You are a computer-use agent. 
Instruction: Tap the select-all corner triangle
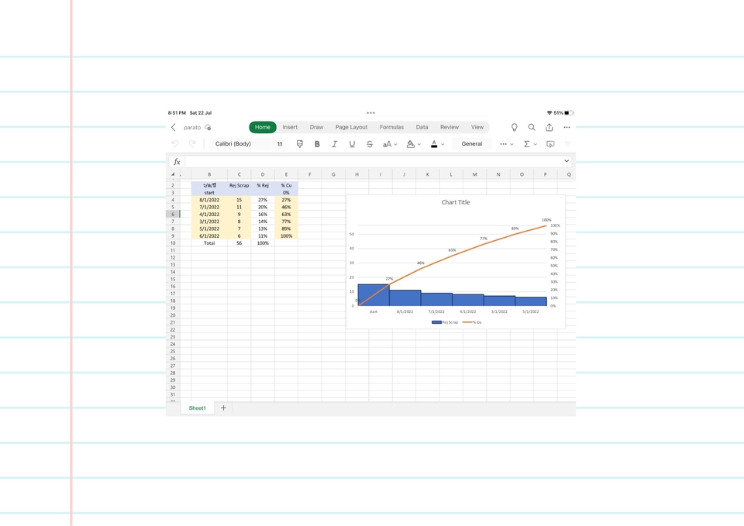coord(173,174)
